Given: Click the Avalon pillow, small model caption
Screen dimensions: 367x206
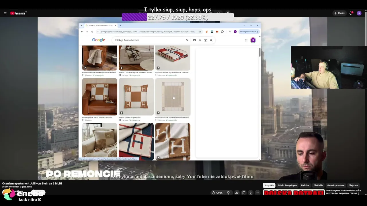Looking at the screenshot, I should click(x=97, y=117).
